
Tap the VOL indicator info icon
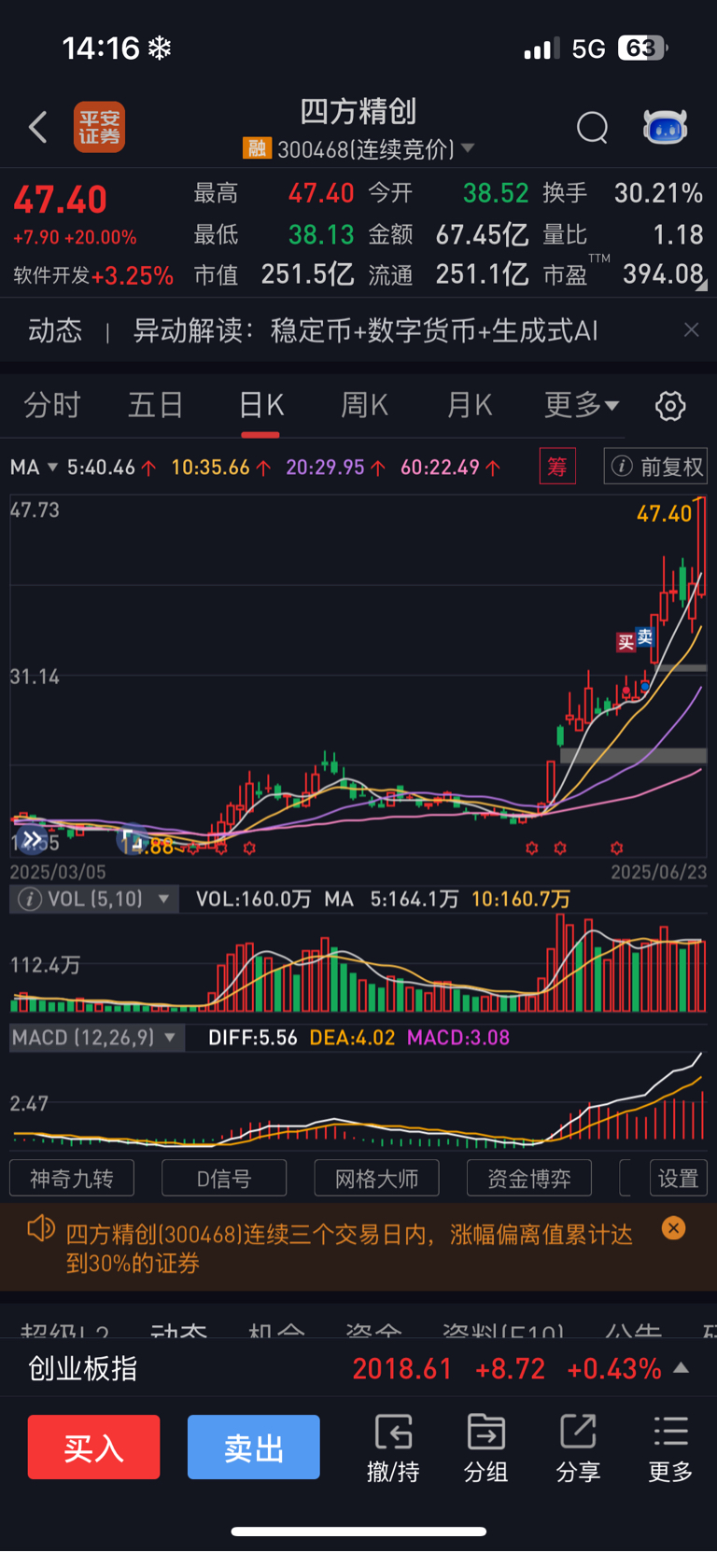(x=30, y=899)
